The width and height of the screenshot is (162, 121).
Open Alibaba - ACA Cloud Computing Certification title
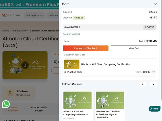click(x=106, y=64)
